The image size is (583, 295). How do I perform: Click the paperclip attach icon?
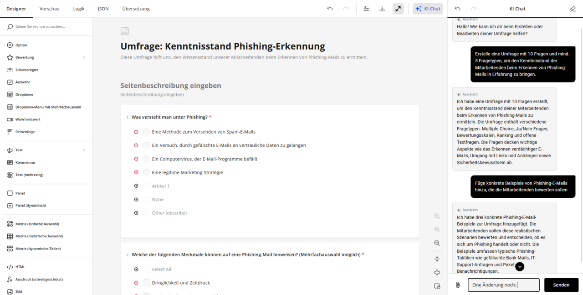click(x=458, y=285)
